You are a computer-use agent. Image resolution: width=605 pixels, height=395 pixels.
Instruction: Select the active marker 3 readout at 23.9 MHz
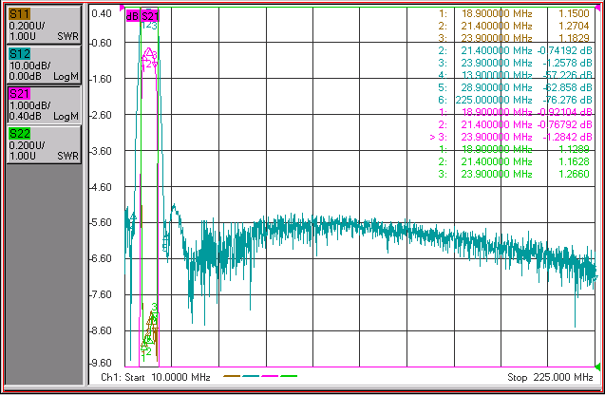[511, 137]
